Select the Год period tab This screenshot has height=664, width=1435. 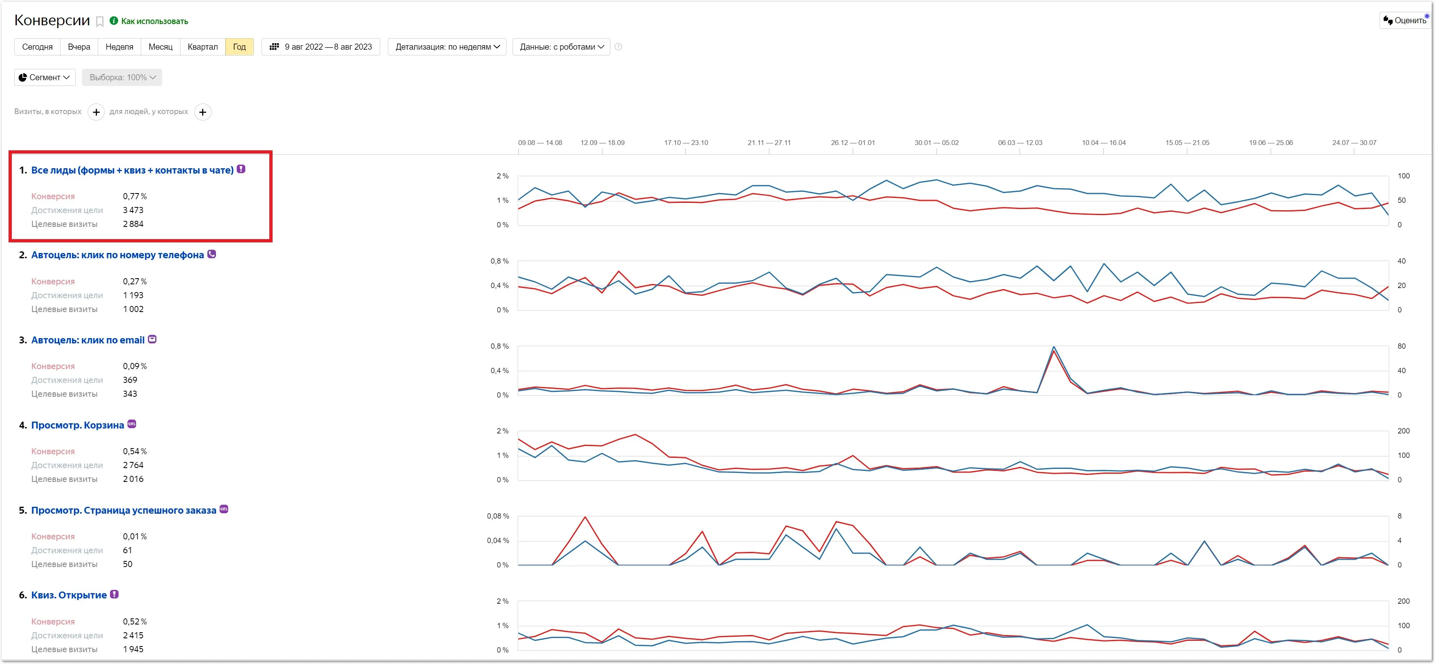239,47
